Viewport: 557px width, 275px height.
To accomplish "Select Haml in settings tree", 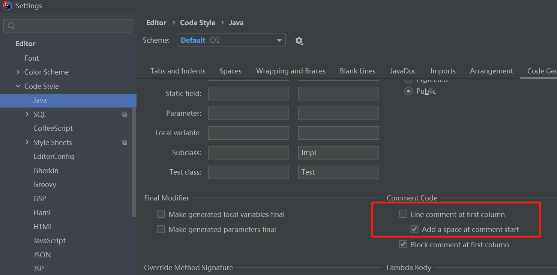I will [x=42, y=212].
